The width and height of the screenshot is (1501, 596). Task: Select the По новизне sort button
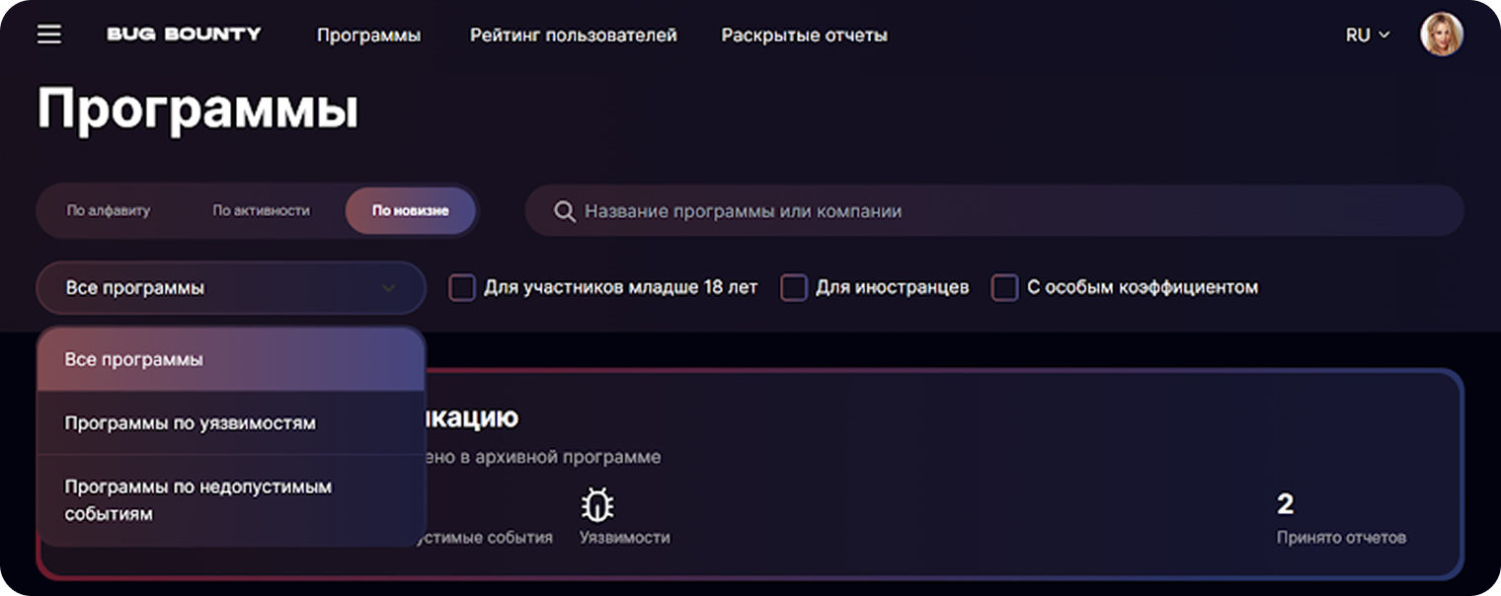point(410,211)
